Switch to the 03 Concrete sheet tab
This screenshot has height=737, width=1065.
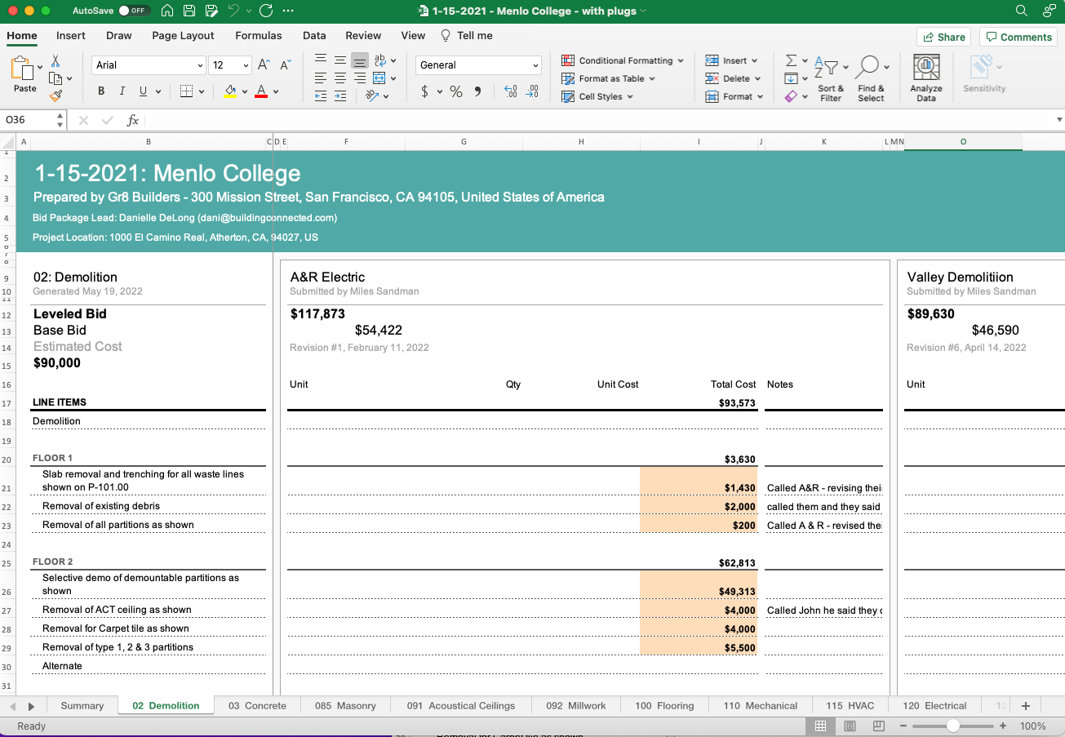pos(257,706)
